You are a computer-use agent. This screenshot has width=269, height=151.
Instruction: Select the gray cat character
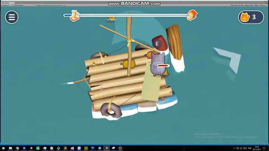pyautogui.click(x=158, y=64)
